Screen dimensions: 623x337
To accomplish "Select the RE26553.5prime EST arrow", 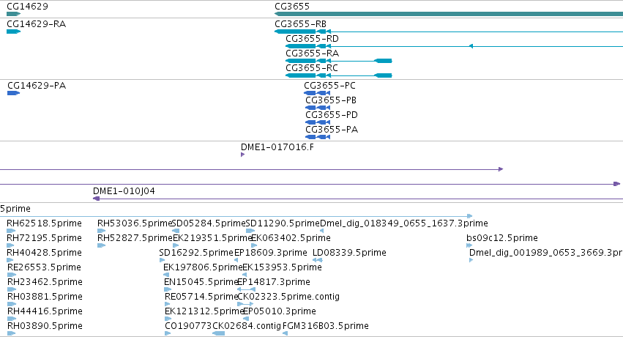I will click(x=12, y=275).
